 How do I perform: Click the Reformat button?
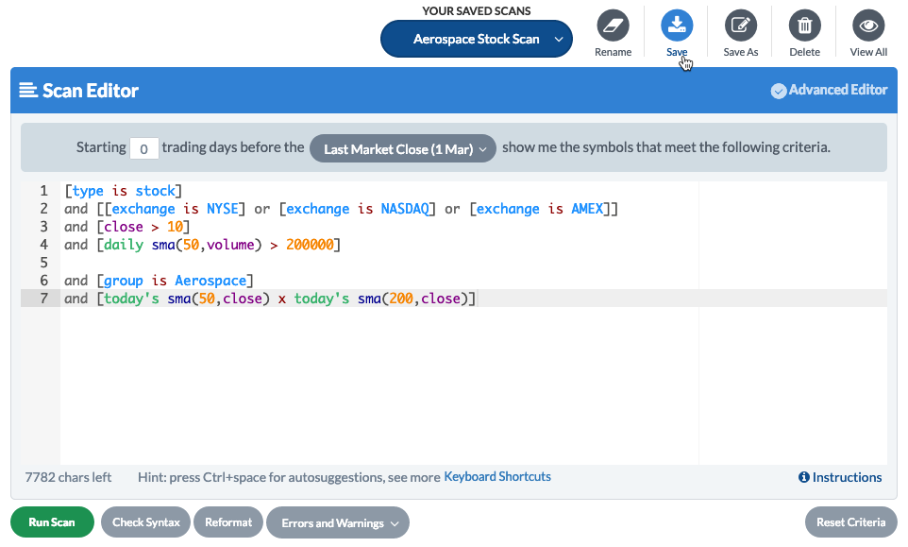pyautogui.click(x=228, y=522)
